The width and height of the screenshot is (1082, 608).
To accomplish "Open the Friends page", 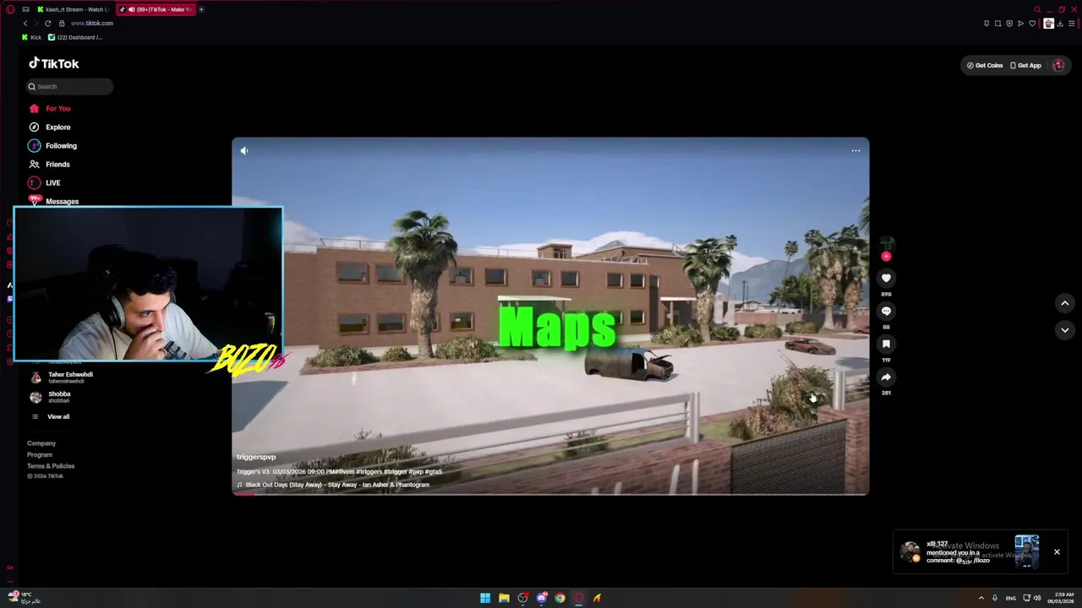I will pos(49,164).
